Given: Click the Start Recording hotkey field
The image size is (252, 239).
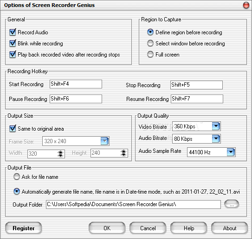Looking at the screenshot, I should coord(76,84).
